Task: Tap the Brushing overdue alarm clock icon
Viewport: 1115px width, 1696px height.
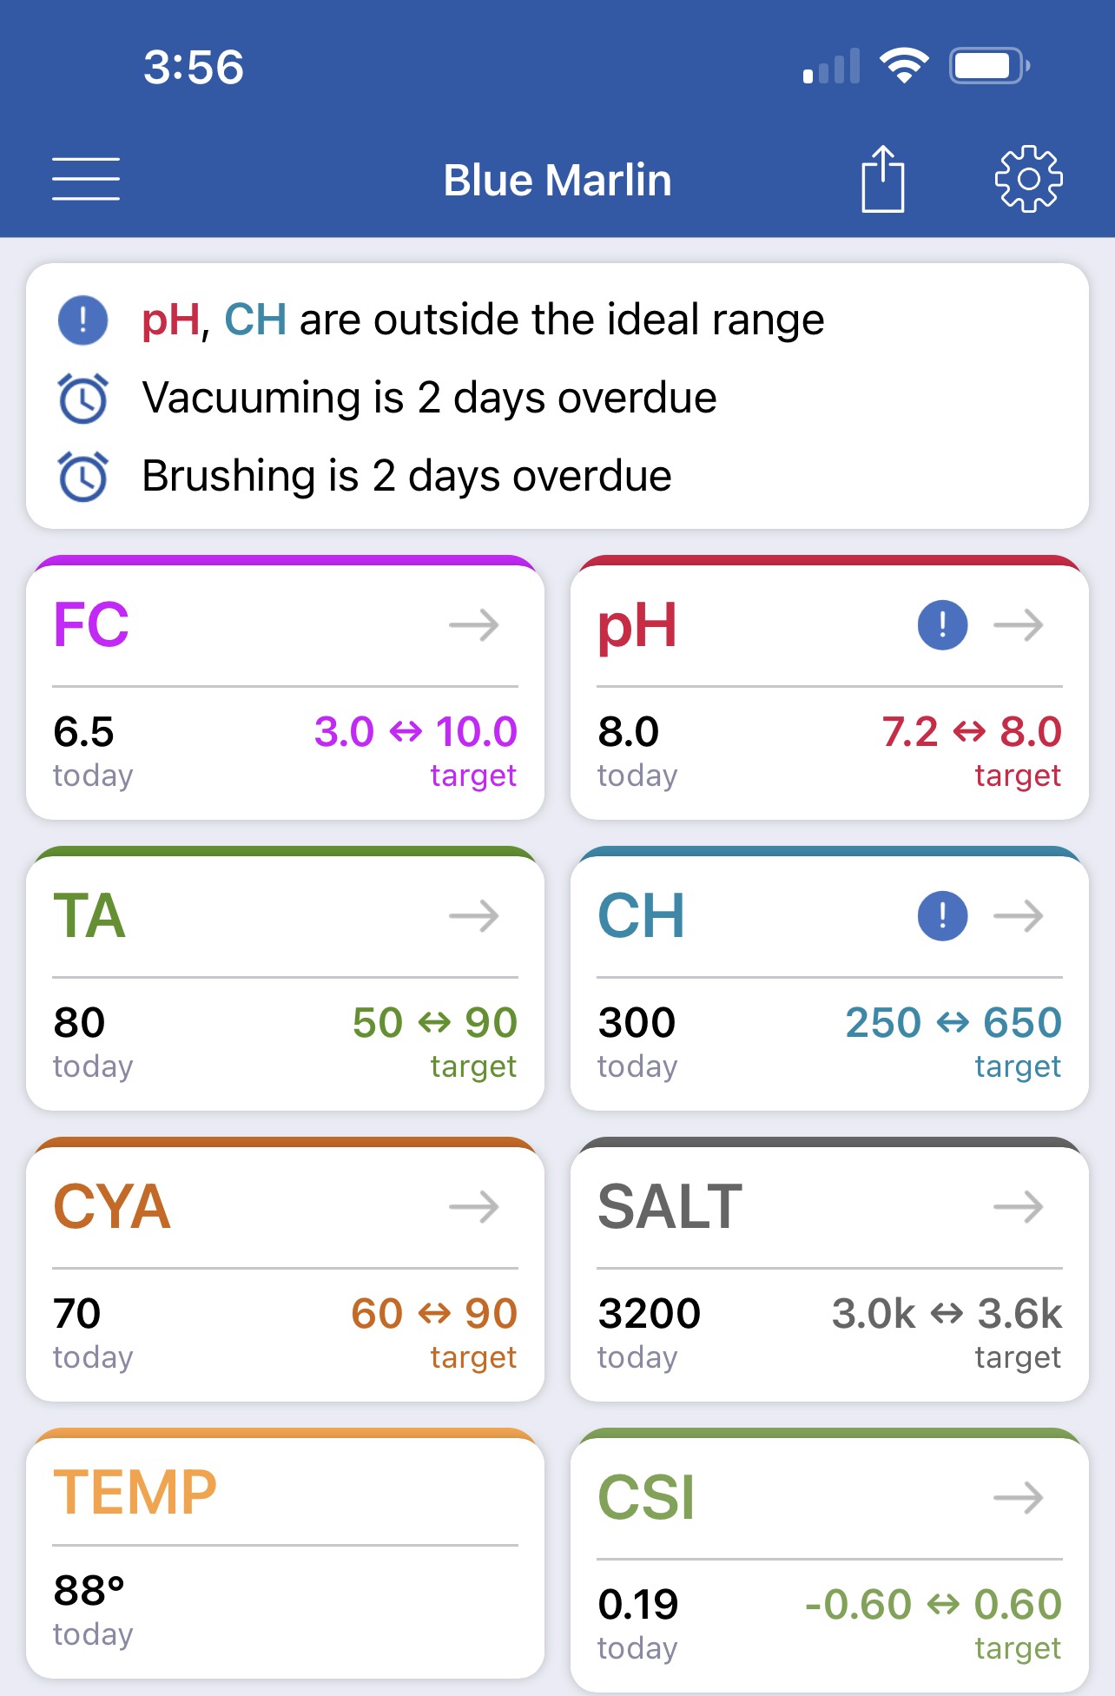Action: 83,477
